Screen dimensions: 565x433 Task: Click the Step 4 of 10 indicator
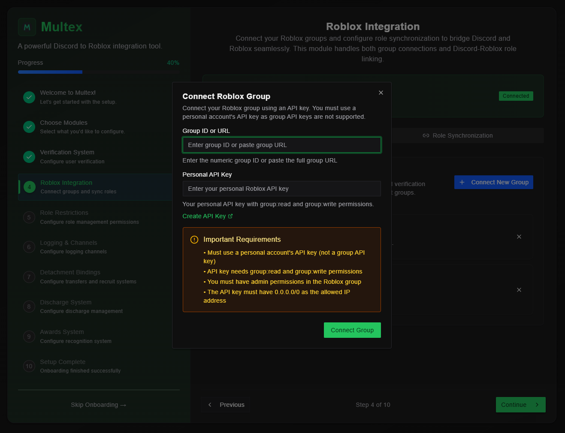click(x=373, y=405)
